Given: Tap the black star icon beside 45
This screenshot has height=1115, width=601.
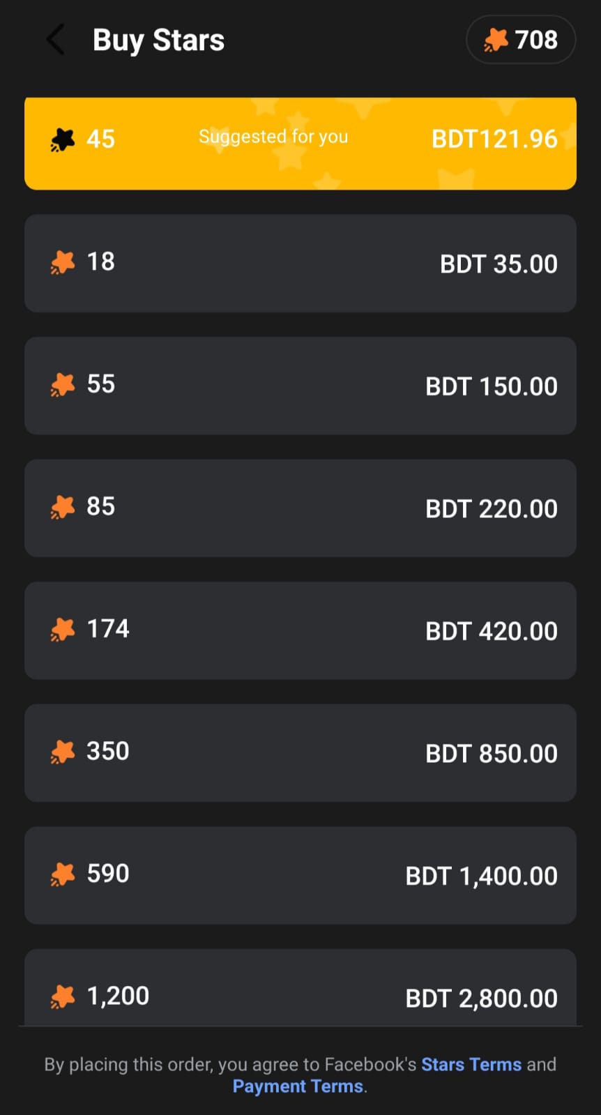Looking at the screenshot, I should click(63, 139).
